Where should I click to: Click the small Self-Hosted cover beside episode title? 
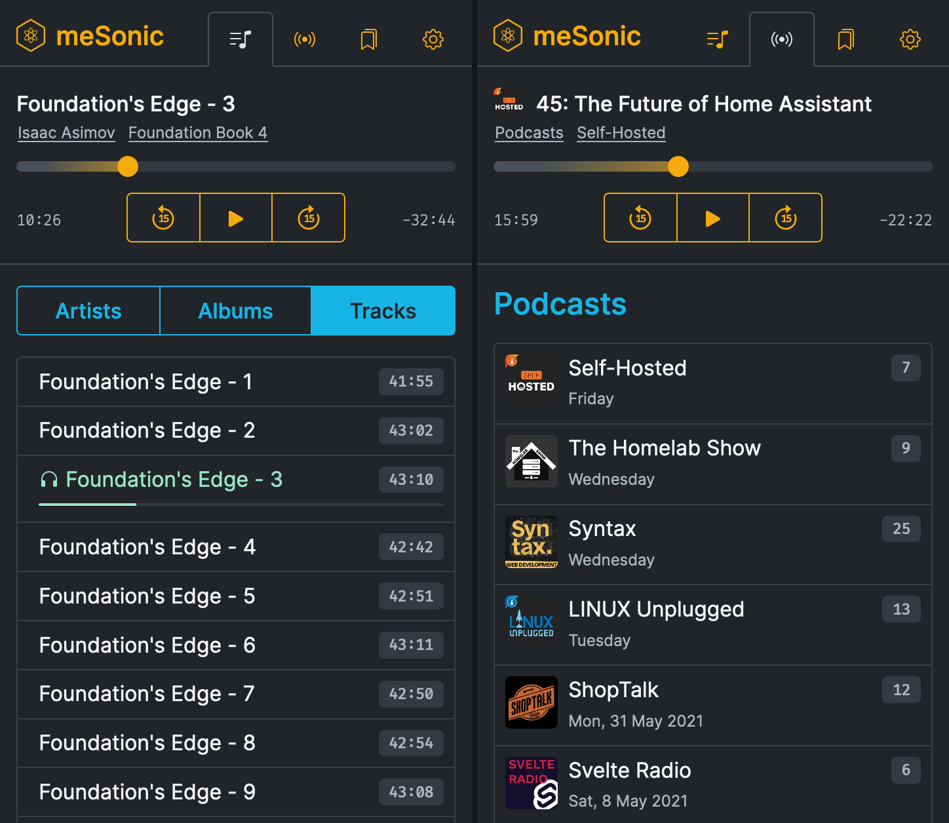[x=509, y=102]
